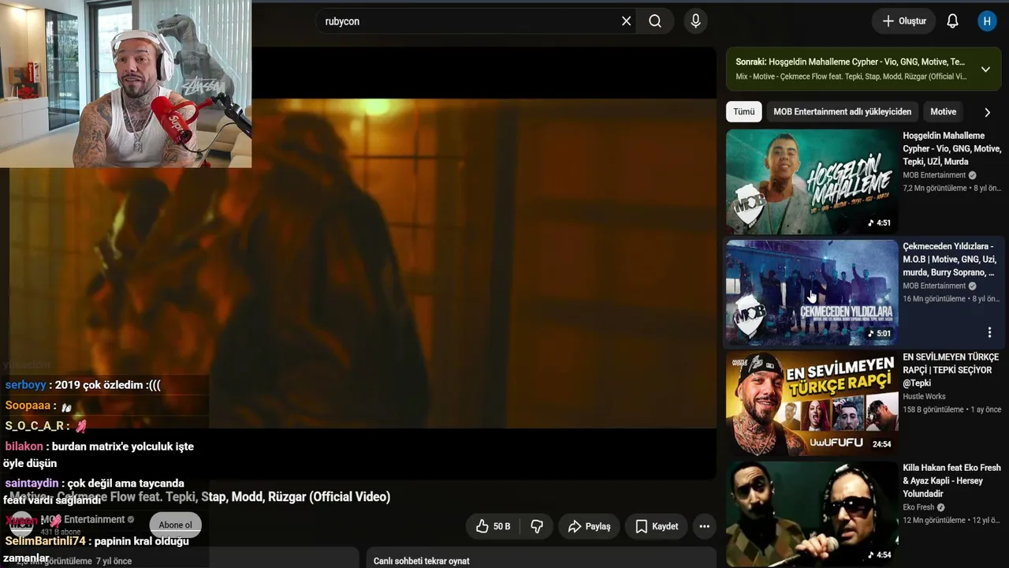Viewport: 1009px width, 568px height.
Task: Open more actions menu beside Kaydet
Action: [x=704, y=526]
